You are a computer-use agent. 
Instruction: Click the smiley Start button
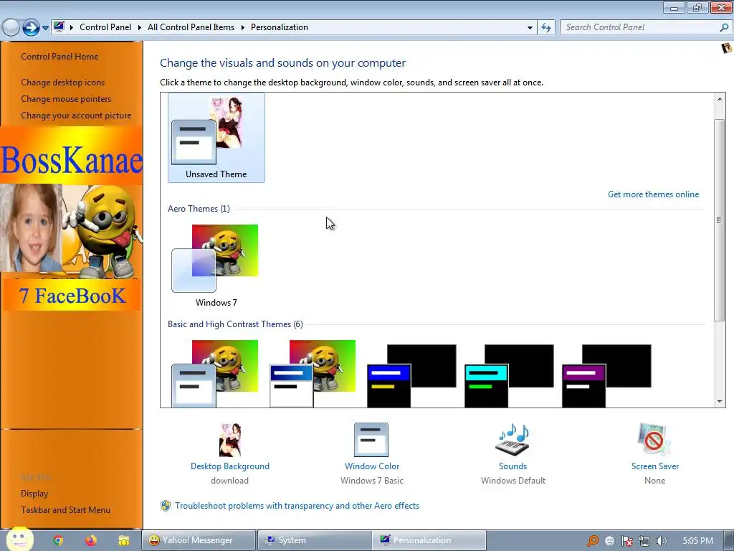tap(19, 539)
